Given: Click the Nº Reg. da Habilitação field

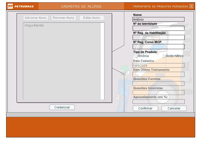Looking at the screenshot, I should tap(158, 37).
